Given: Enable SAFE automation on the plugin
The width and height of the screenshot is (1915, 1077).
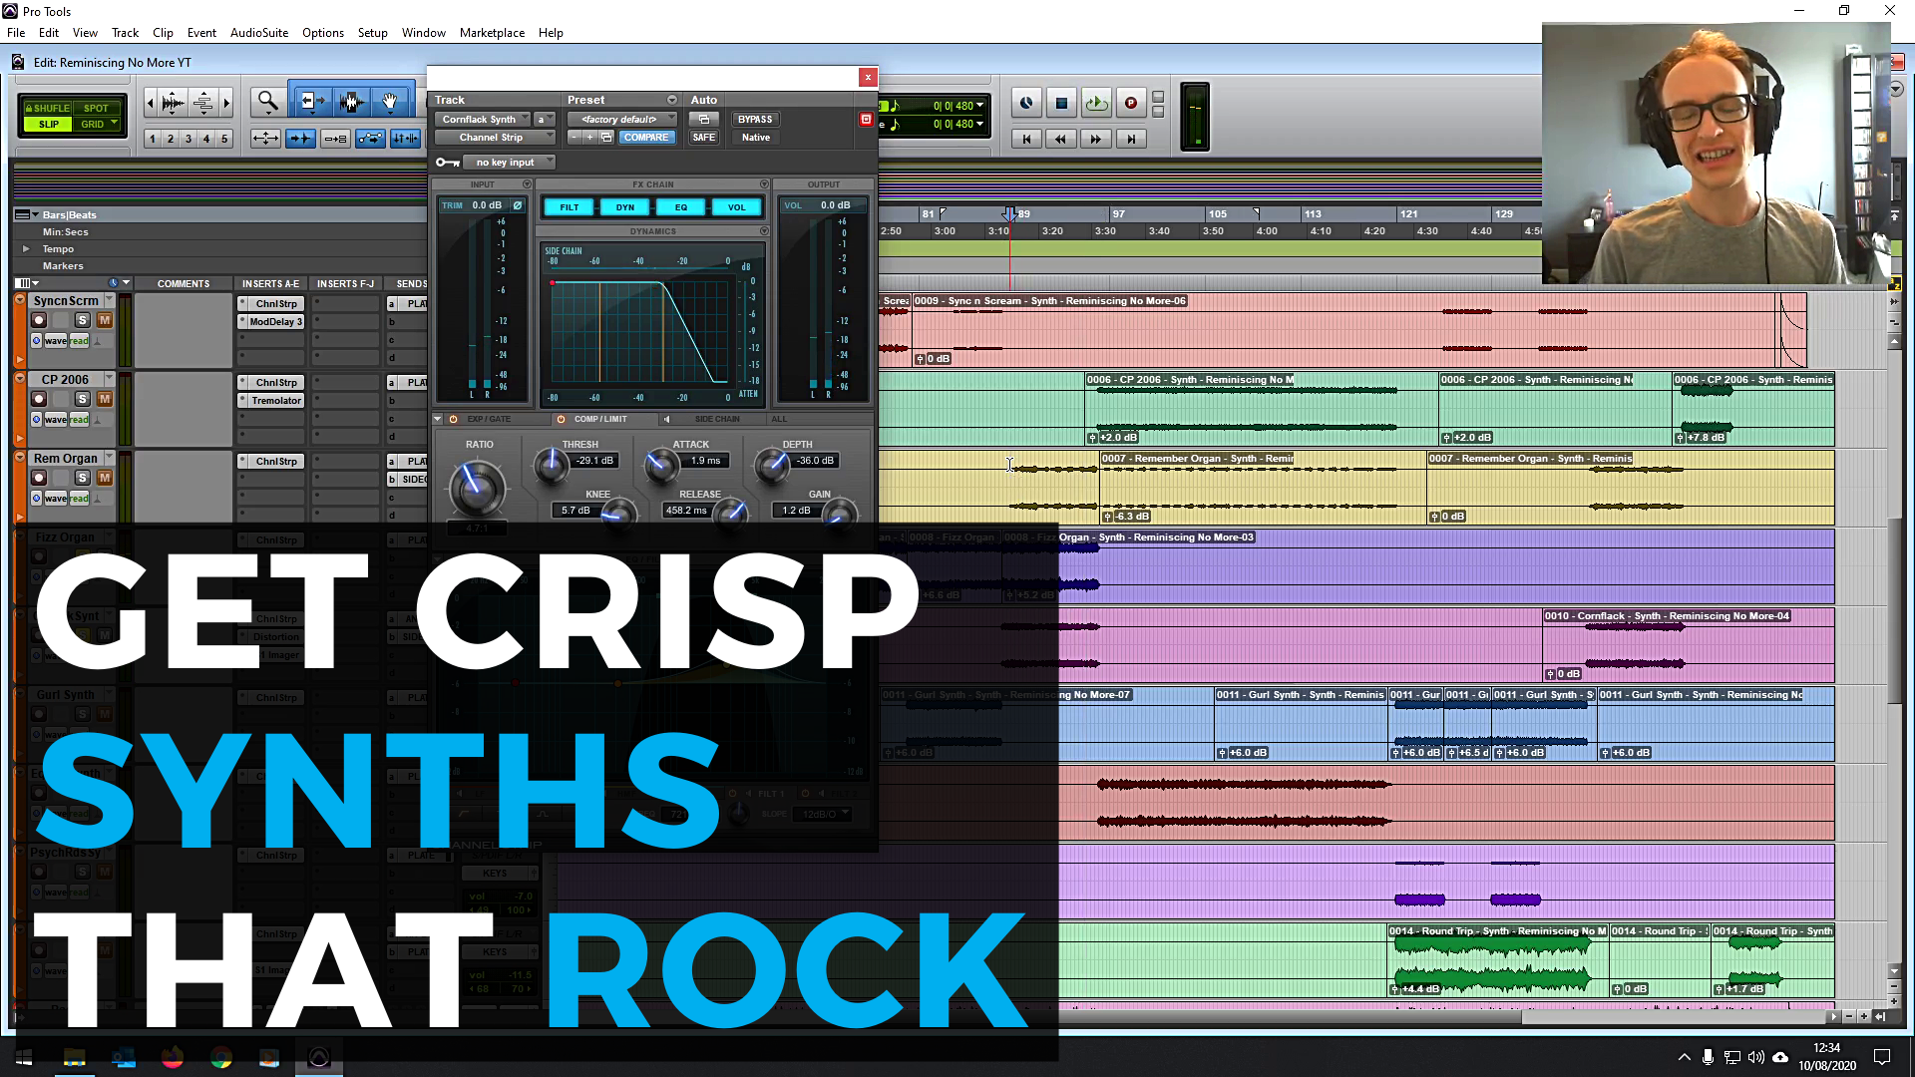Looking at the screenshot, I should 703,137.
